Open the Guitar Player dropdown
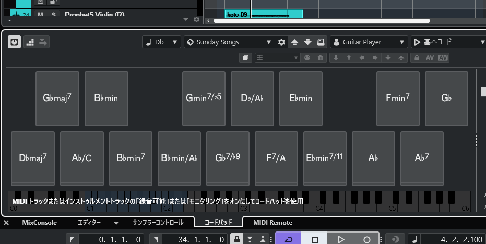The width and height of the screenshot is (486, 244). (369, 42)
